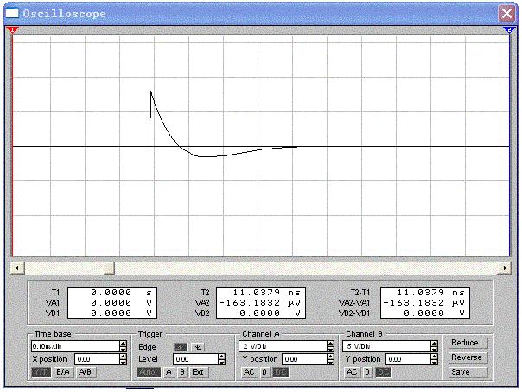
Task: Select cursor 2 blue marker triangle
Action: [x=509, y=30]
